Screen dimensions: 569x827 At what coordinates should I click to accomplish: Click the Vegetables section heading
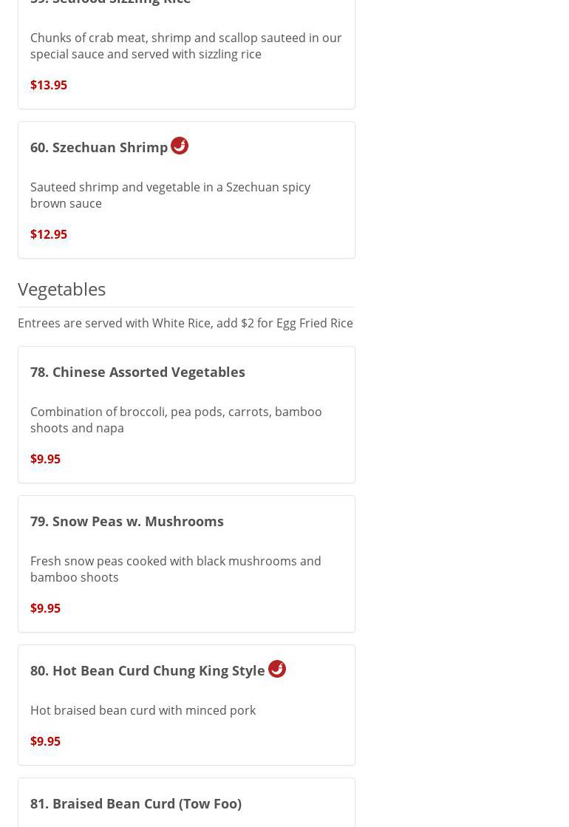click(x=62, y=289)
